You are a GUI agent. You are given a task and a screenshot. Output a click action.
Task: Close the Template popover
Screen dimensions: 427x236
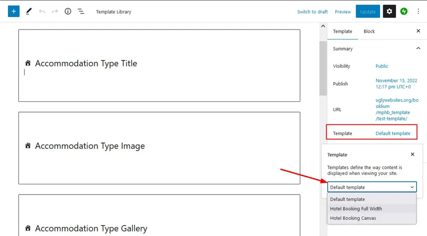(x=412, y=154)
